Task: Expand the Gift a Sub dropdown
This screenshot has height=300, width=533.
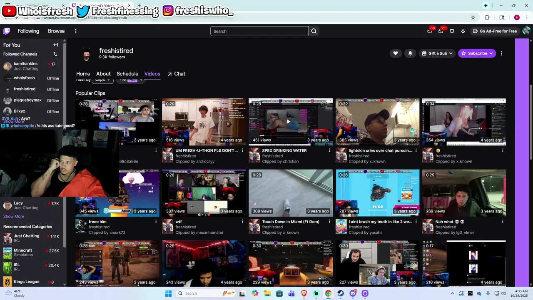Action: click(437, 53)
